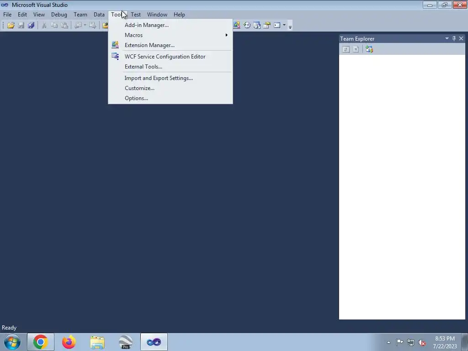Open Options from the Tools menu

170,98
